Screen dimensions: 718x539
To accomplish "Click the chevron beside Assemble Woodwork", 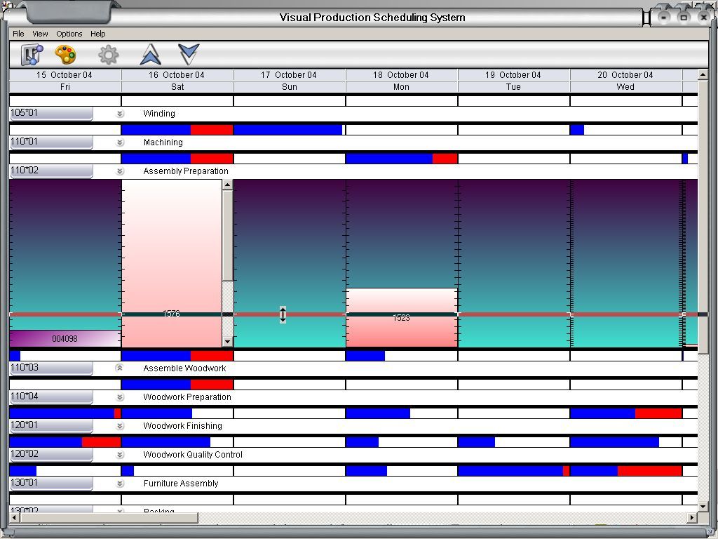I will tap(119, 368).
